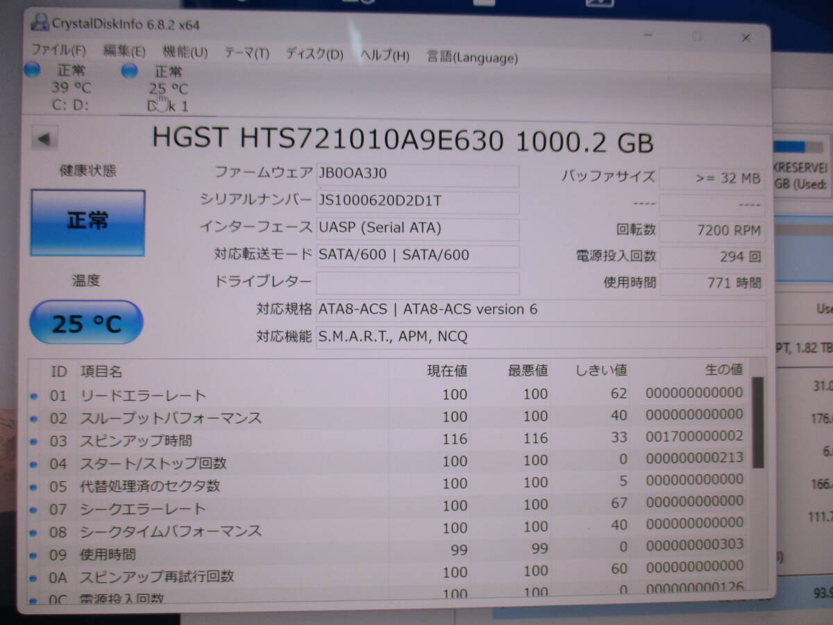Click the power on count 294 回
Viewport: 833px width, 625px height.
[712, 257]
